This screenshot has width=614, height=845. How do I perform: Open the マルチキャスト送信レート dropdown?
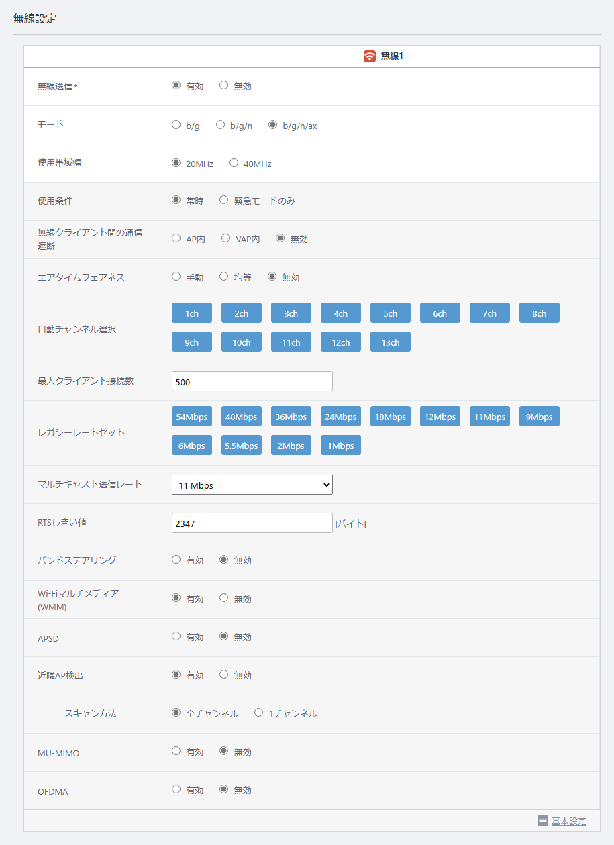click(252, 485)
